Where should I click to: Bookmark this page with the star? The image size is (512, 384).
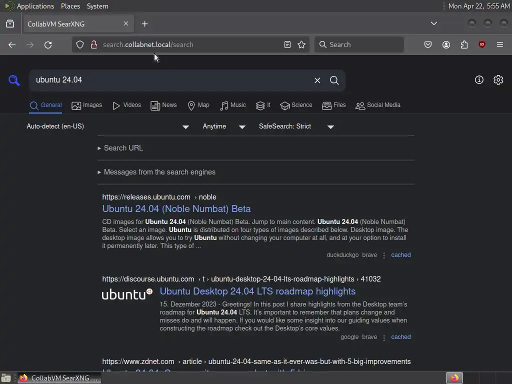point(301,44)
